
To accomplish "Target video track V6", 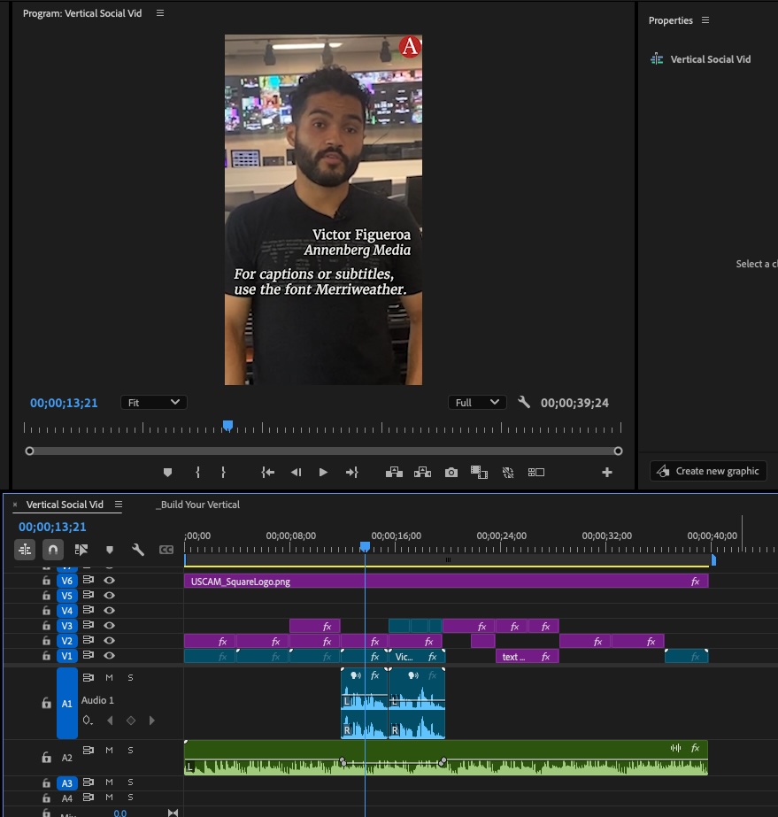I will (x=66, y=581).
